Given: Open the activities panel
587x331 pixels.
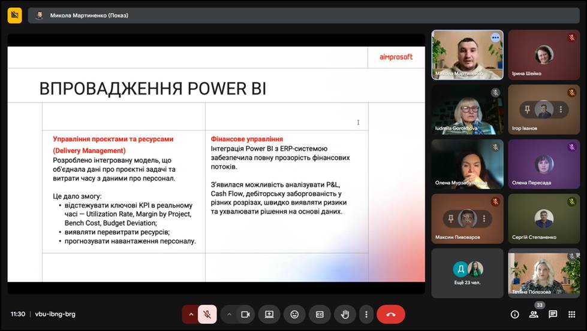Looking at the screenshot, I should [x=572, y=314].
